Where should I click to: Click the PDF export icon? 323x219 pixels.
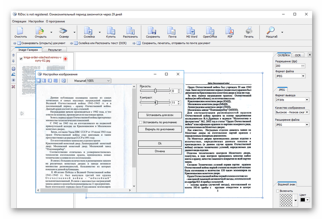[230, 33]
